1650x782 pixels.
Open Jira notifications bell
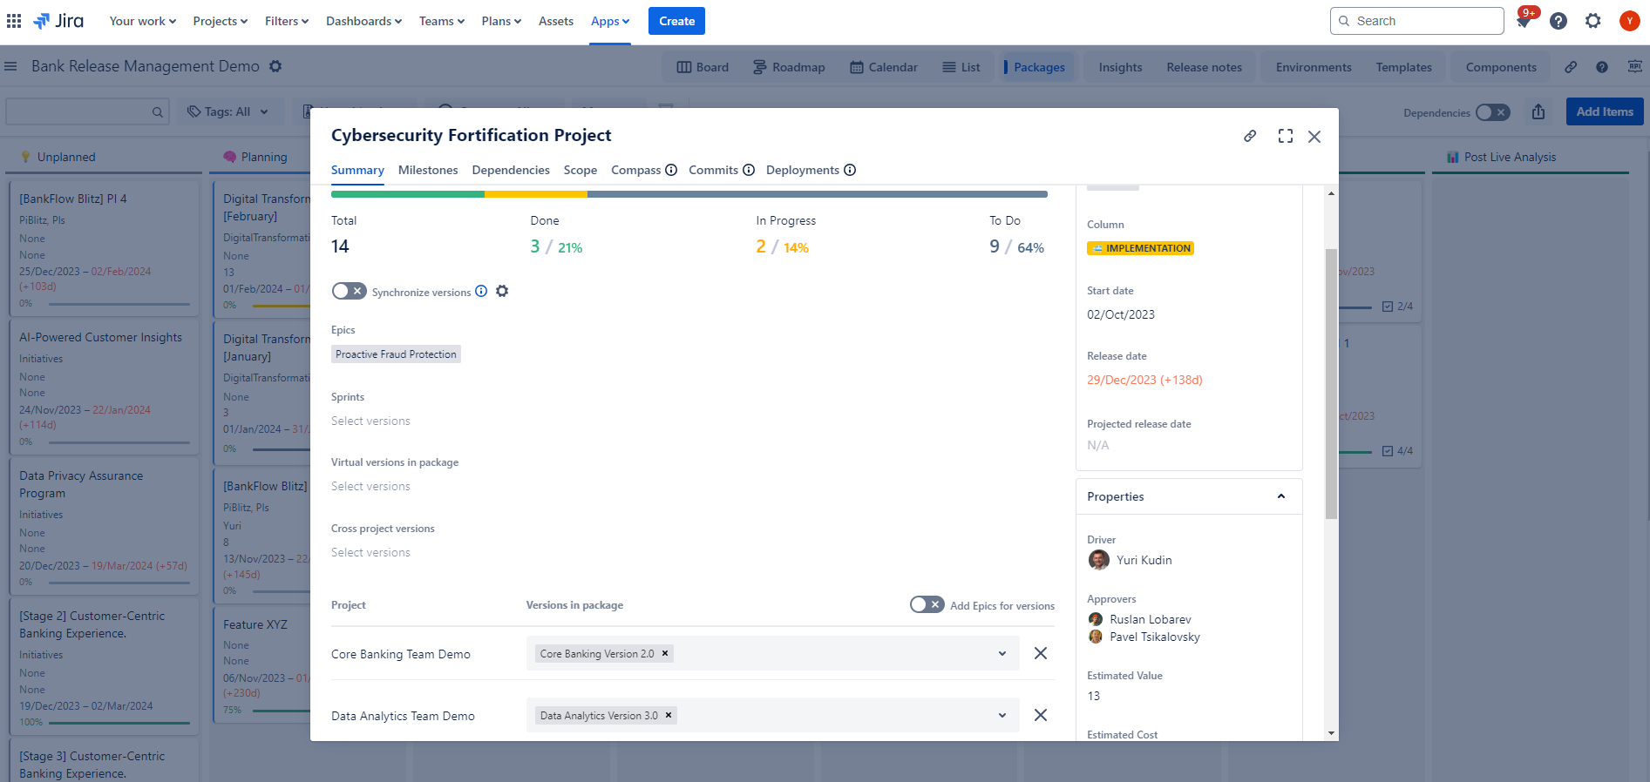click(x=1524, y=22)
